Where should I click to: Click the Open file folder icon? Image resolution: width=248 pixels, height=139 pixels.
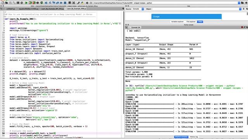pos(7,3)
